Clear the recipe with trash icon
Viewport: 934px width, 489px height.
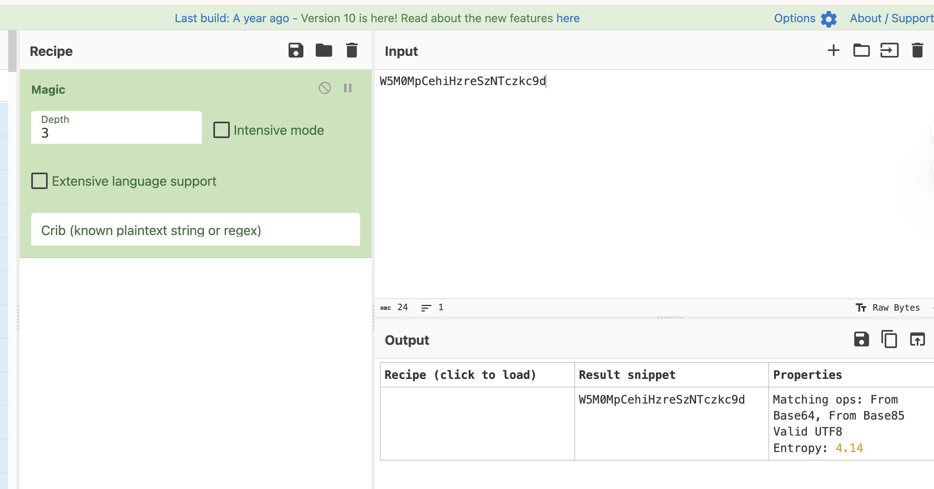point(352,51)
